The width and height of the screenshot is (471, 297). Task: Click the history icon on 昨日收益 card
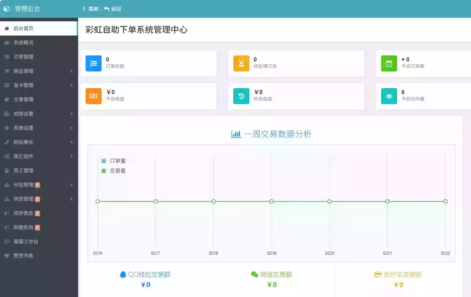click(241, 96)
